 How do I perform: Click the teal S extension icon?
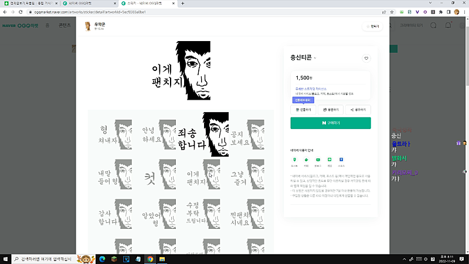coord(409,12)
